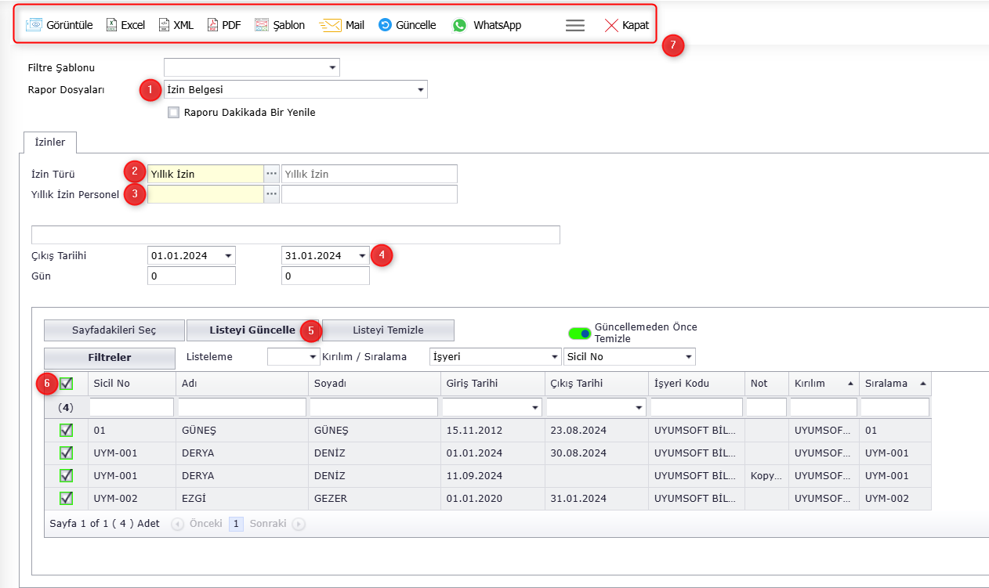Go to previous page with Önceki arrow
Screen dimensions: 989x588
point(177,524)
